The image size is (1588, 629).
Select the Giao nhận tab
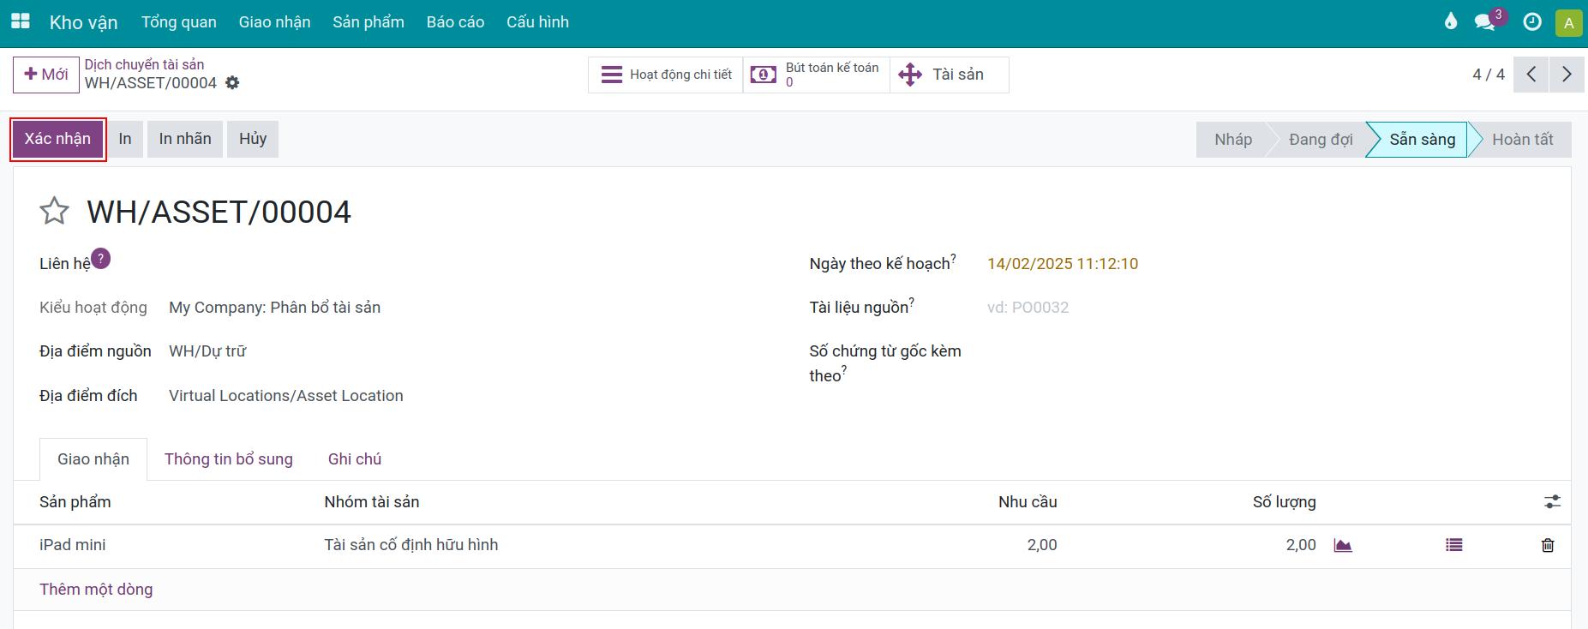point(93,459)
